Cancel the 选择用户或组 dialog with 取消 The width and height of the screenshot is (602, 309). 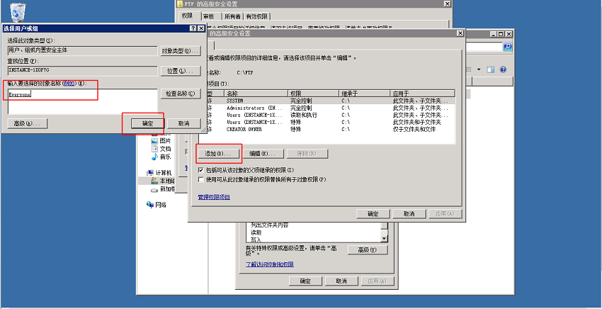coord(184,123)
